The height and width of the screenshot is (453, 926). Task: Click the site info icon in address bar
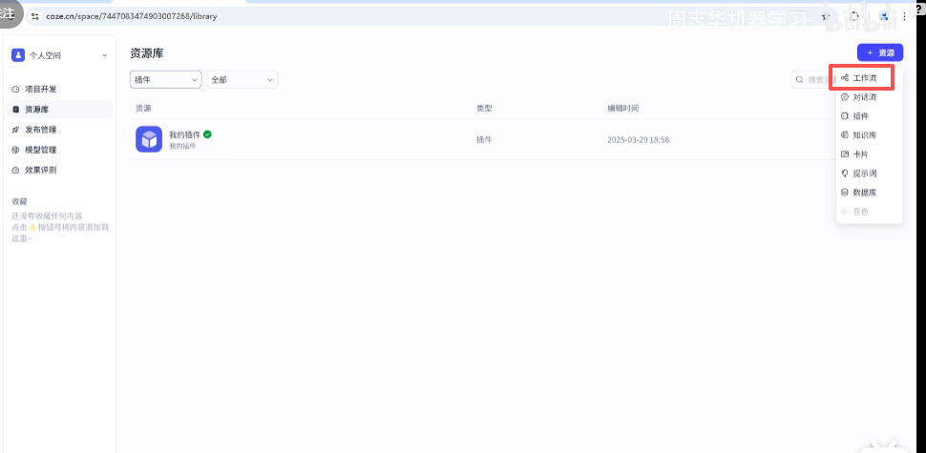pos(35,16)
